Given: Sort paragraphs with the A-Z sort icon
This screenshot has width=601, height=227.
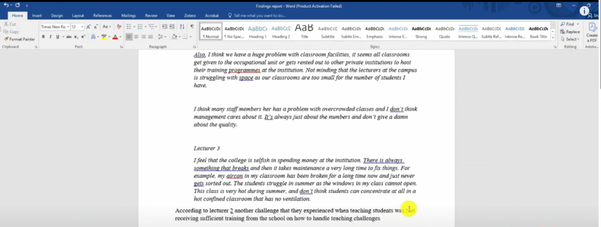Looking at the screenshot, I should (x=182, y=26).
